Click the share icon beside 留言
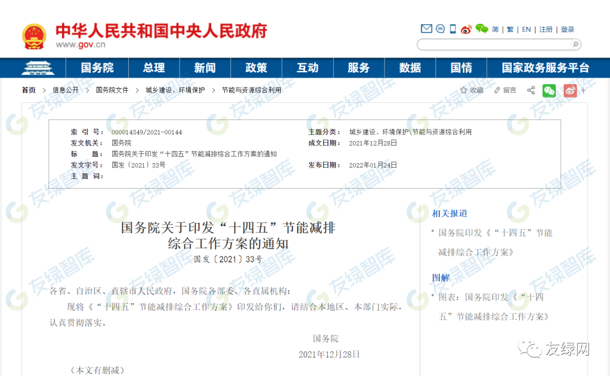 pyautogui.click(x=531, y=90)
